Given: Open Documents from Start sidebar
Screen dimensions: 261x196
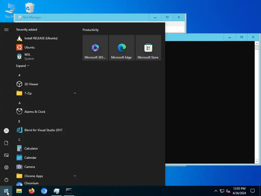Looking at the screenshot, I should click(x=6, y=143).
